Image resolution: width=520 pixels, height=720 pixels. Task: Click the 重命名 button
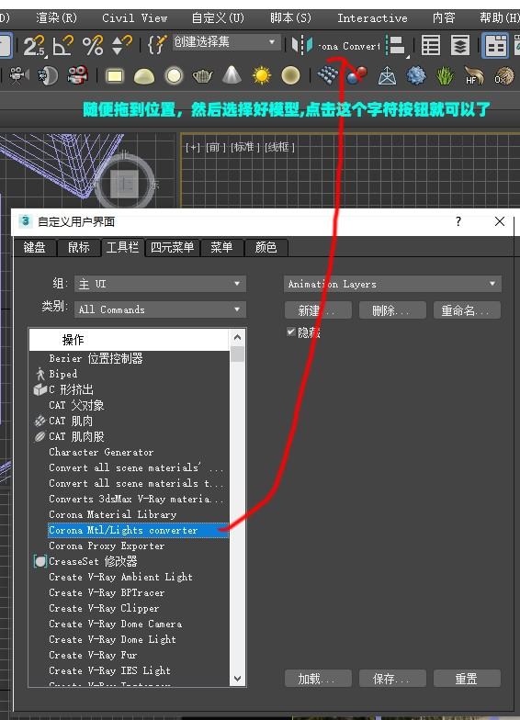[x=467, y=310]
